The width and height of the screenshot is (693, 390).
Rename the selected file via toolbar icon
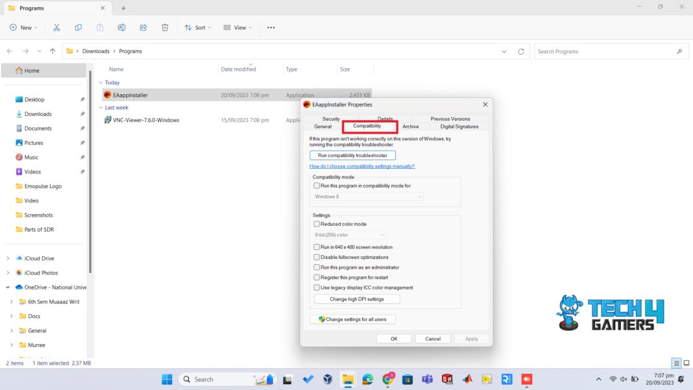(122, 27)
